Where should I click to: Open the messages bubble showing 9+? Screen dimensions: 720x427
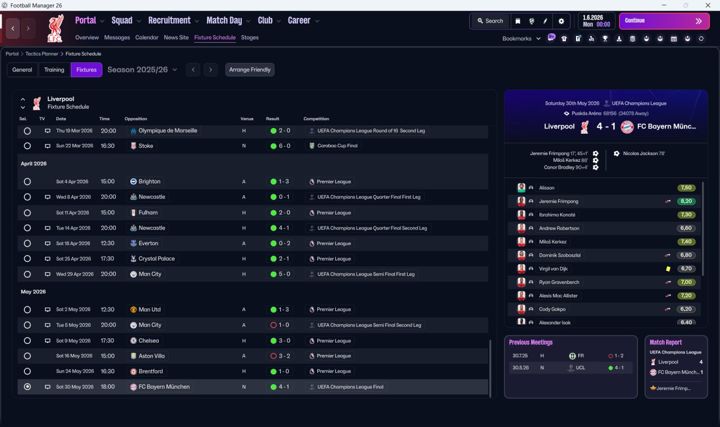[551, 38]
